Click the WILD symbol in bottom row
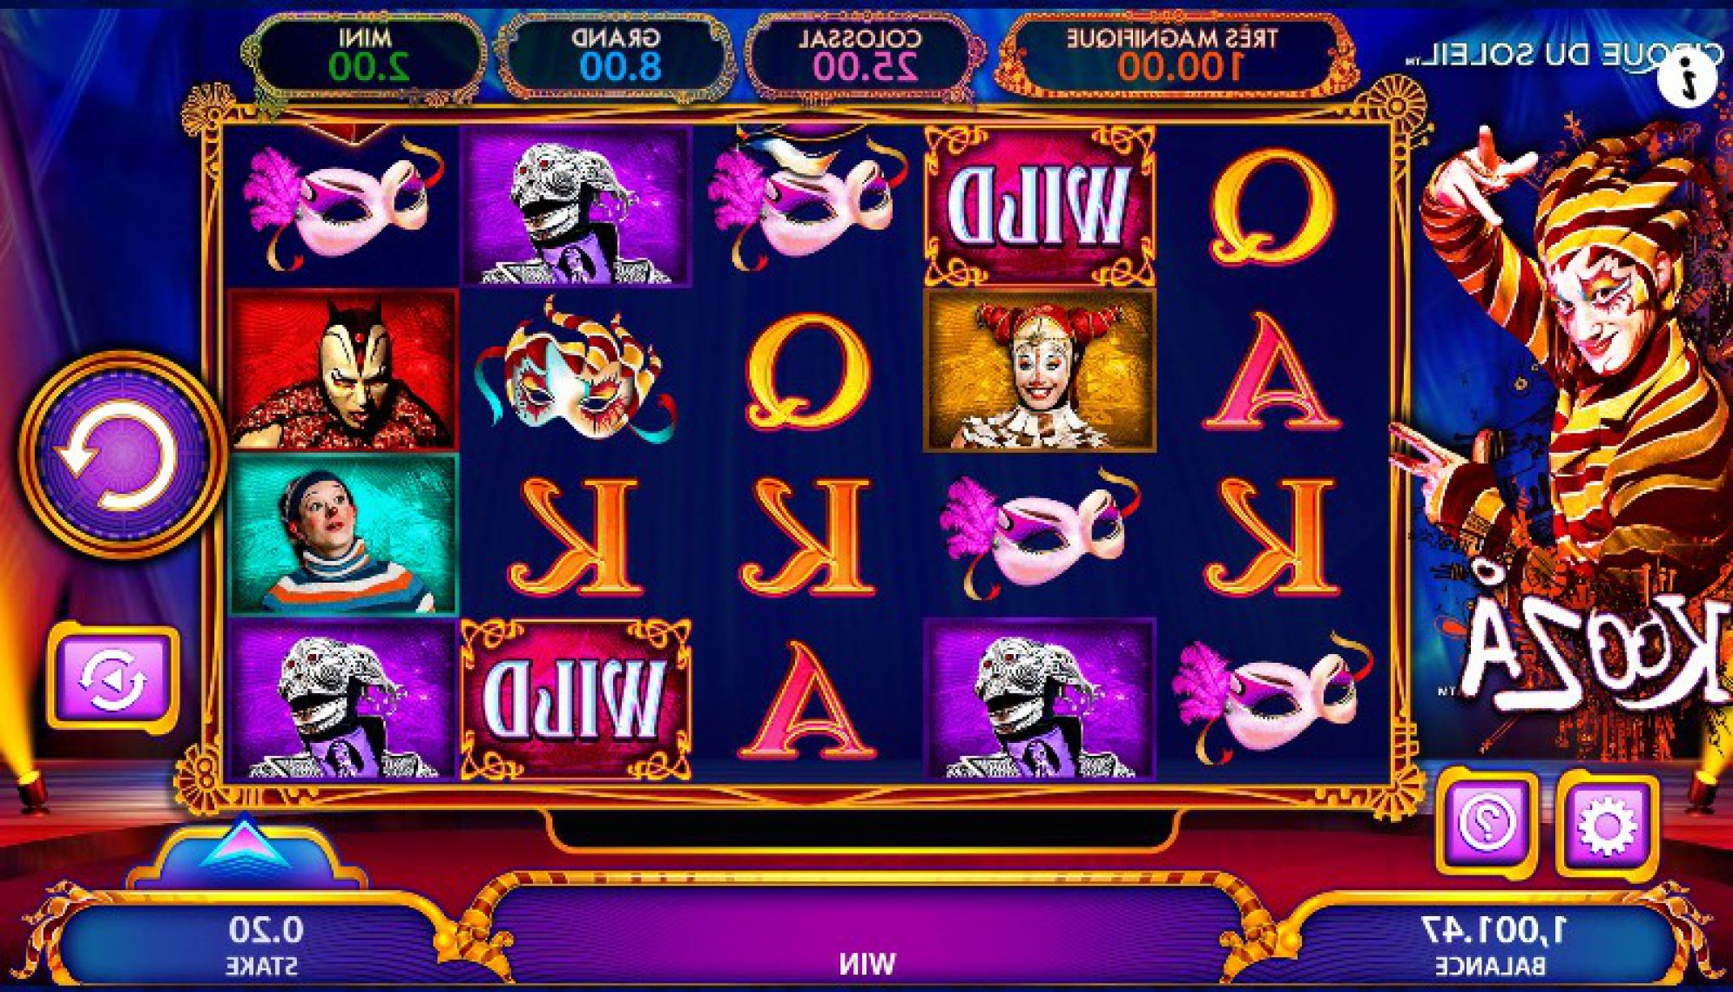The height and width of the screenshot is (992, 1733). click(576, 698)
